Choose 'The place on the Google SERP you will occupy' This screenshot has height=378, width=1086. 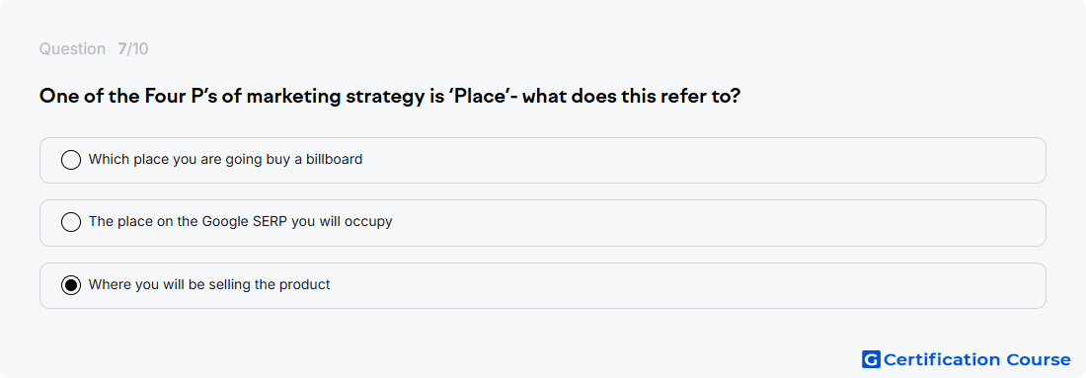tap(240, 221)
